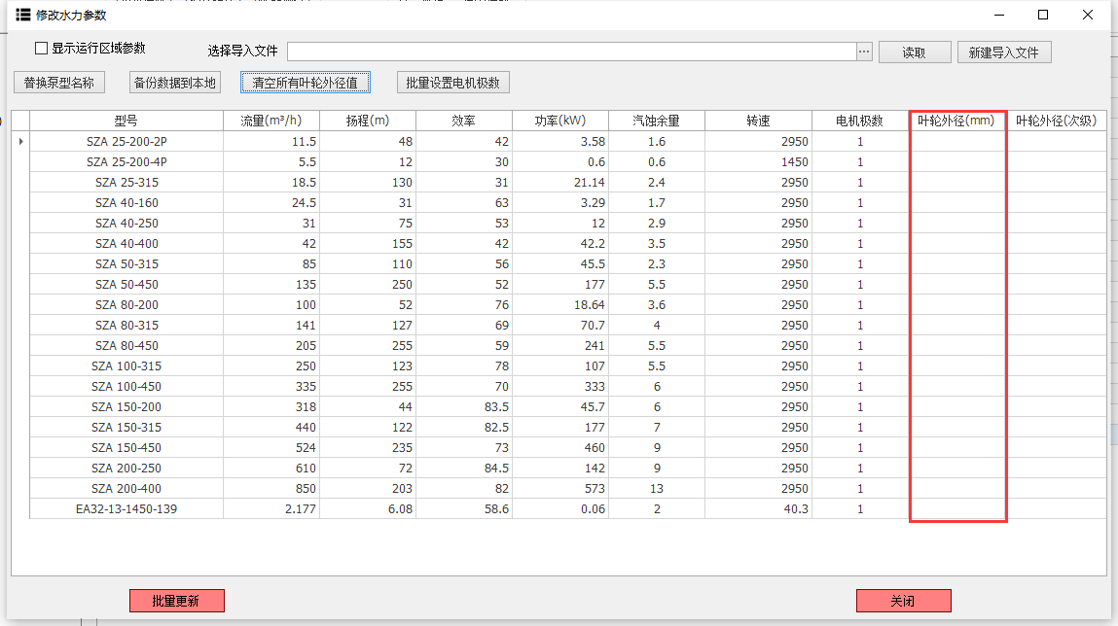Select the SZA 100-315 model cell
This screenshot has height=626, width=1118.
point(126,366)
